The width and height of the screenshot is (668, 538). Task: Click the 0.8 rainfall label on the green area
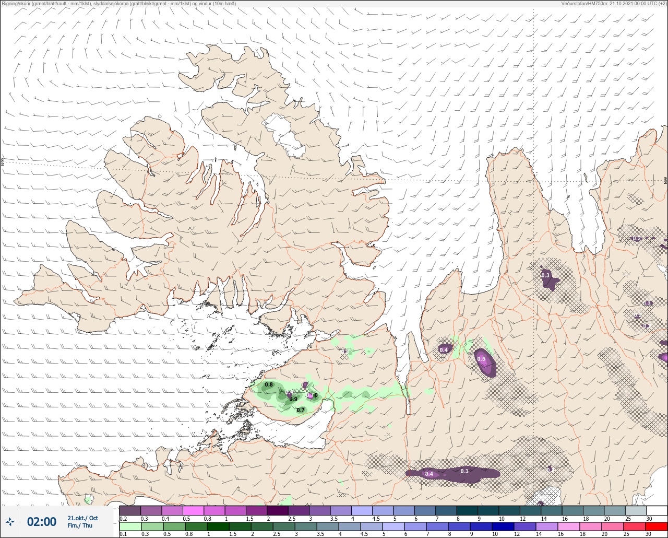click(269, 384)
